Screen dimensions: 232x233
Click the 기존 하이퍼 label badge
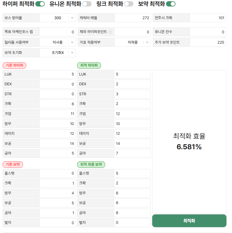point(14,65)
